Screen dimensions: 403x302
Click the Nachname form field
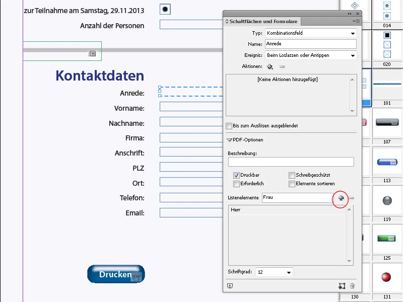tap(191, 122)
